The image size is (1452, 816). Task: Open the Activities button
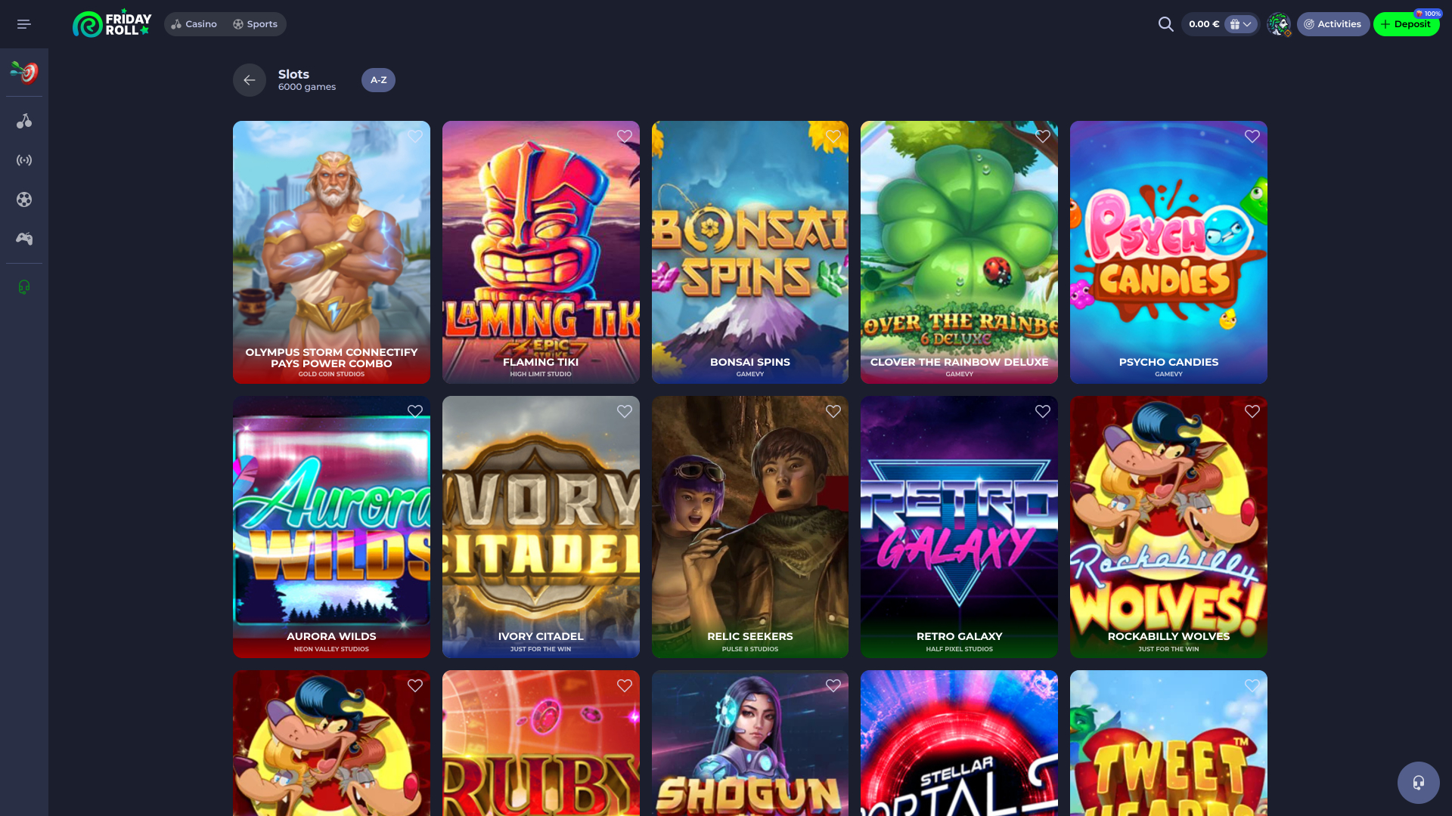click(x=1333, y=24)
